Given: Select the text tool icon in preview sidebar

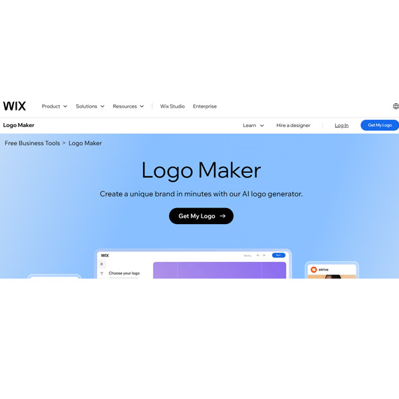Looking at the screenshot, I should (x=102, y=273).
